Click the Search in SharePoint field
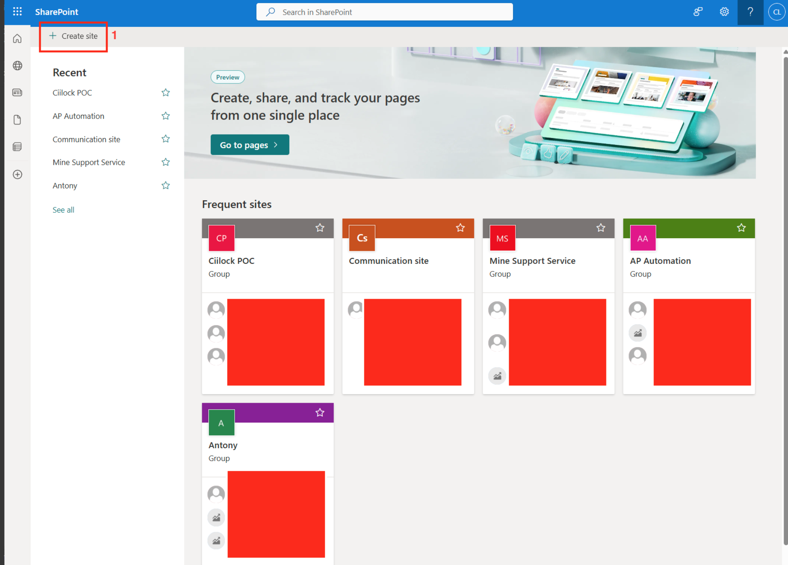This screenshot has height=565, width=788. (385, 12)
